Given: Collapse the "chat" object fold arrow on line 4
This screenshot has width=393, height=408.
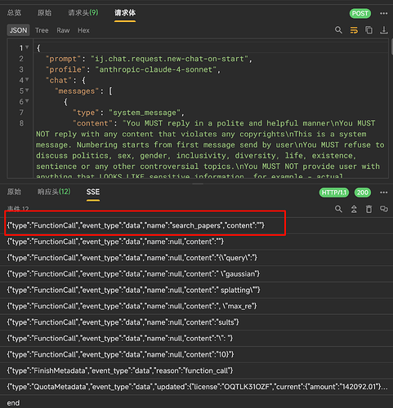Looking at the screenshot, I should click(27, 80).
